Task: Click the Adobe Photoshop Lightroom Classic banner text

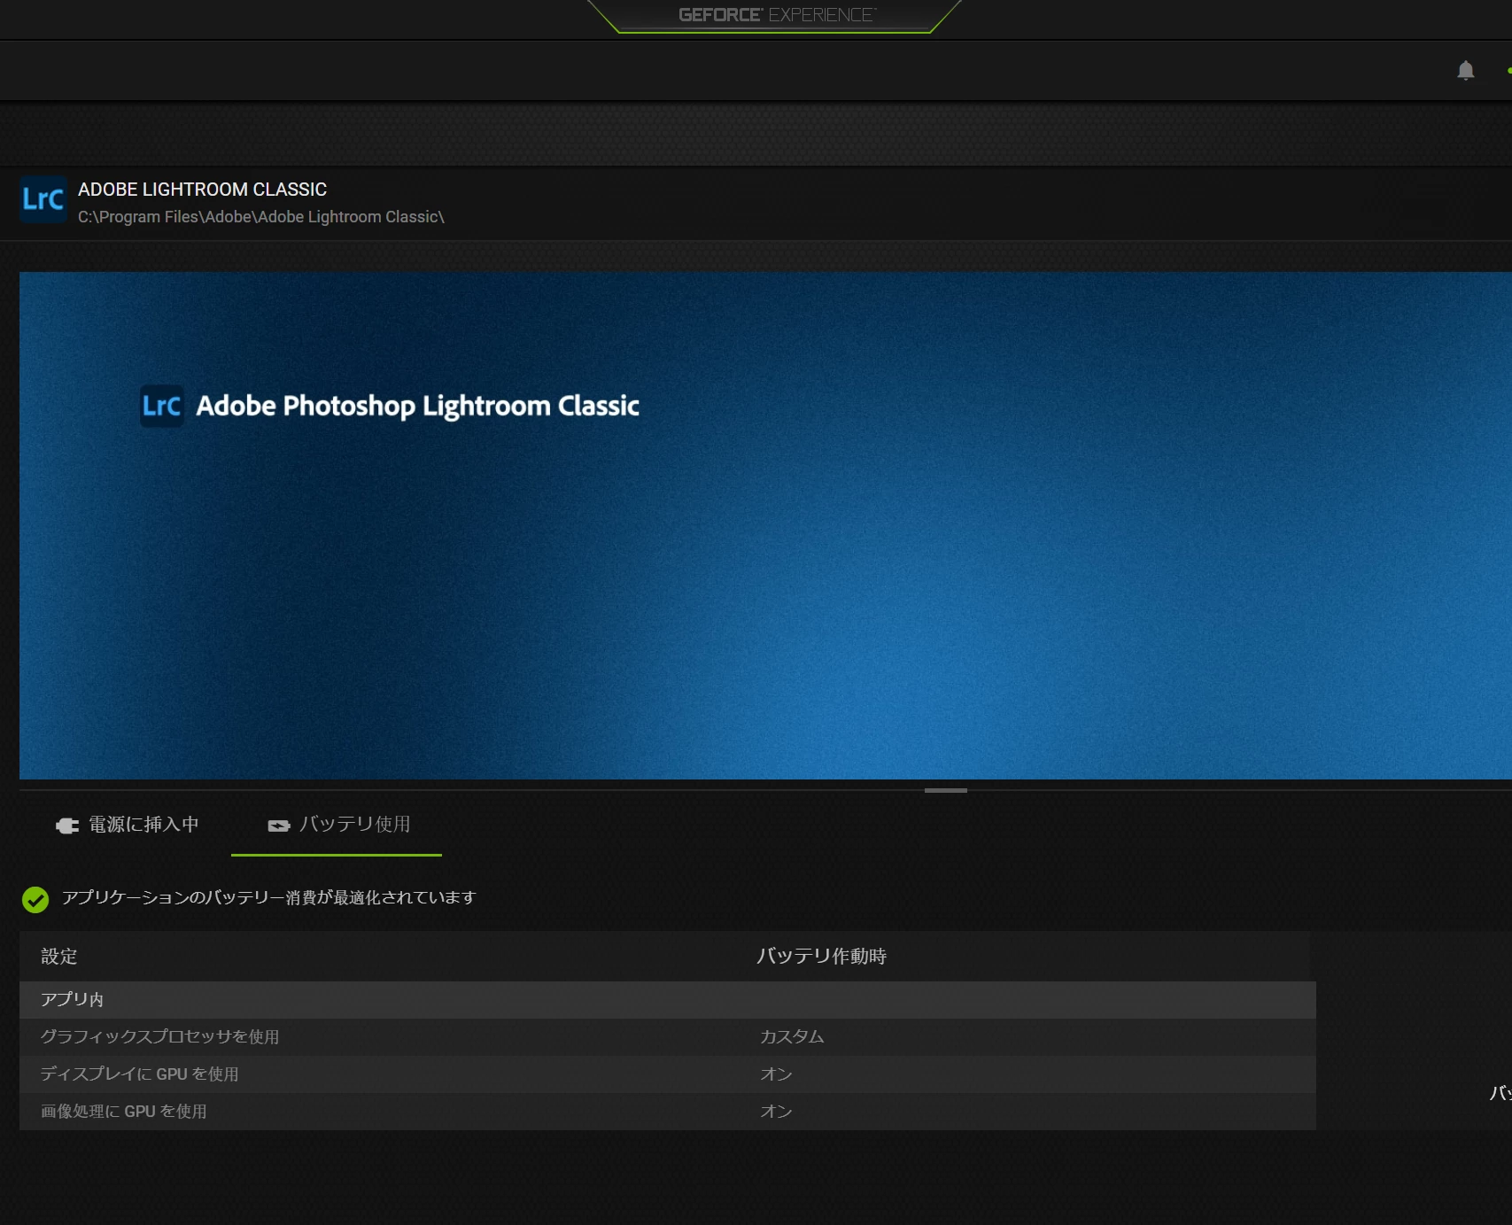Action: click(417, 406)
